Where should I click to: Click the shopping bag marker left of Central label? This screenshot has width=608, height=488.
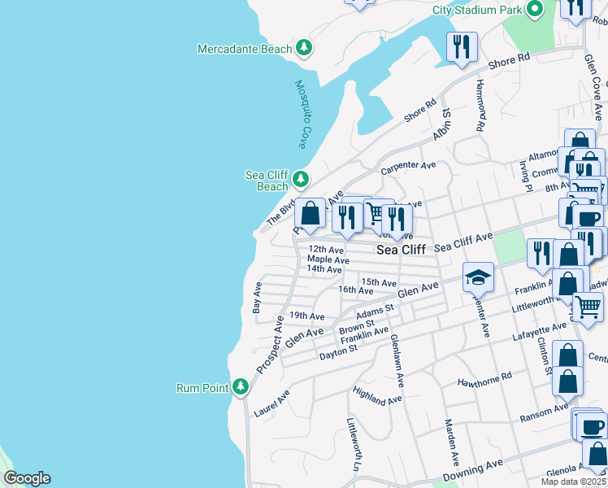(x=567, y=355)
